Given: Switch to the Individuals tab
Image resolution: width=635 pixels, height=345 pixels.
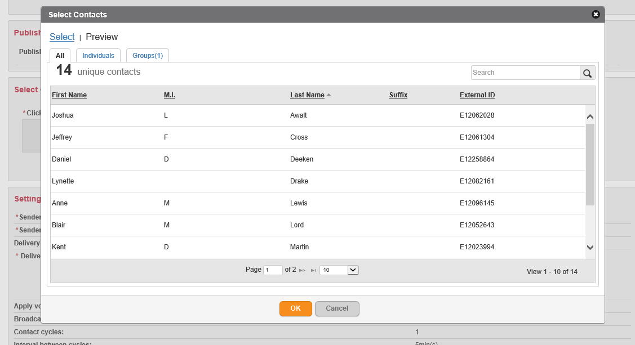Looking at the screenshot, I should (x=98, y=56).
